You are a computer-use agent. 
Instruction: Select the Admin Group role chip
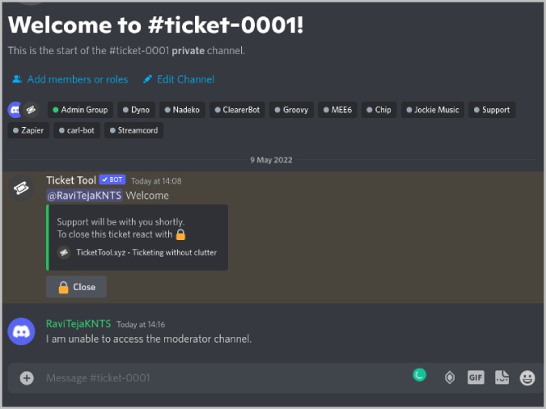tap(80, 110)
